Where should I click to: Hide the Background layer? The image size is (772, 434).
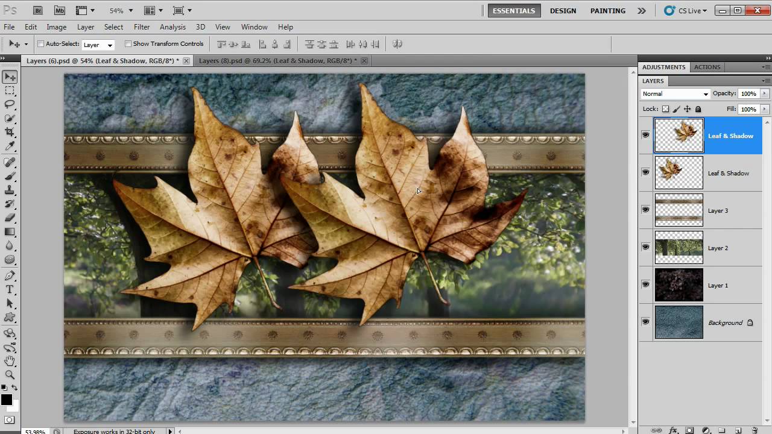click(645, 322)
